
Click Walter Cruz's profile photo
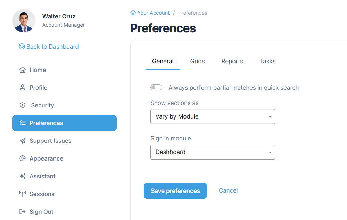pos(24,21)
